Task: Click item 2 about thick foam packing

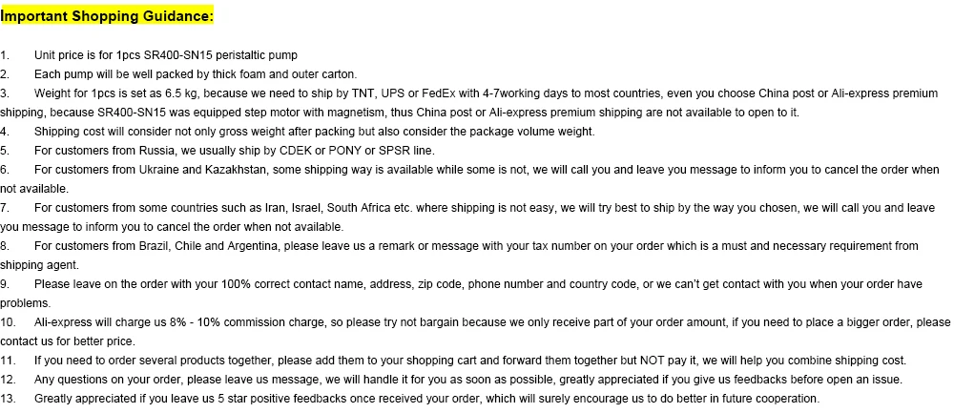Action: tap(179, 74)
